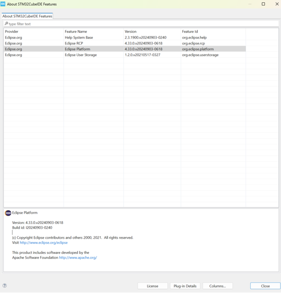Select the Eclipse RCP feature row

coord(125,43)
